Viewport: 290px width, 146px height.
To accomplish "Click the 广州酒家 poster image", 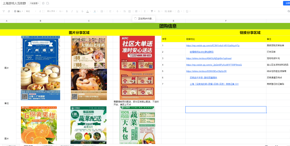I will (x=41, y=68).
